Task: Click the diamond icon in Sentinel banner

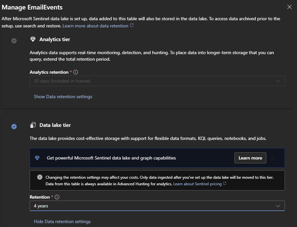Action: [x=37, y=158]
